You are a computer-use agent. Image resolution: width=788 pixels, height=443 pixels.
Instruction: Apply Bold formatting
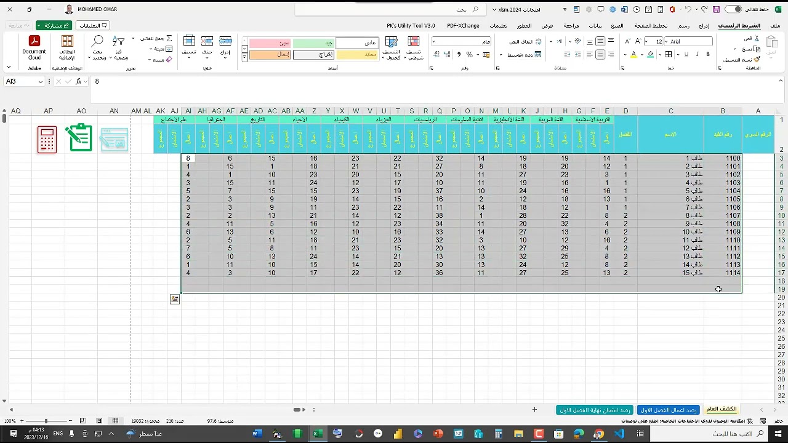click(708, 54)
